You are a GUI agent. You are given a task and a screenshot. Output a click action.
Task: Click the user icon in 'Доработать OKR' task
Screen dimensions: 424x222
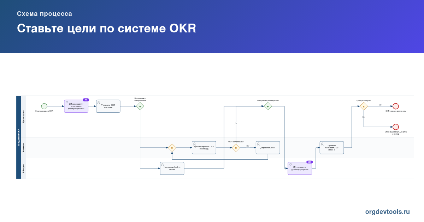pos(258,144)
